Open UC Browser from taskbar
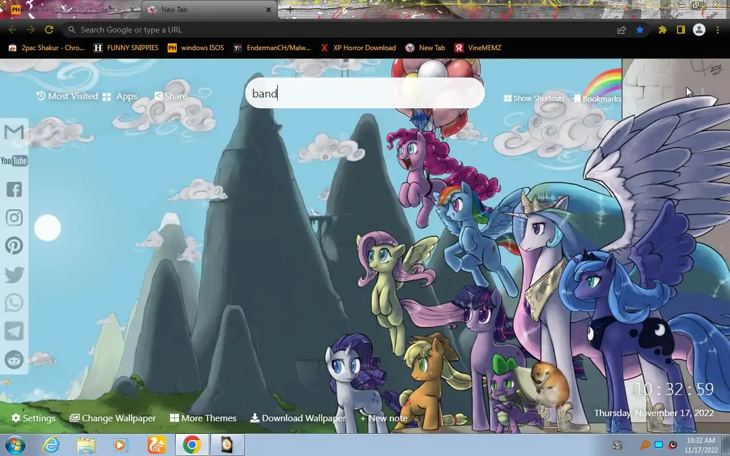Image resolution: width=730 pixels, height=456 pixels. pyautogui.click(x=156, y=445)
